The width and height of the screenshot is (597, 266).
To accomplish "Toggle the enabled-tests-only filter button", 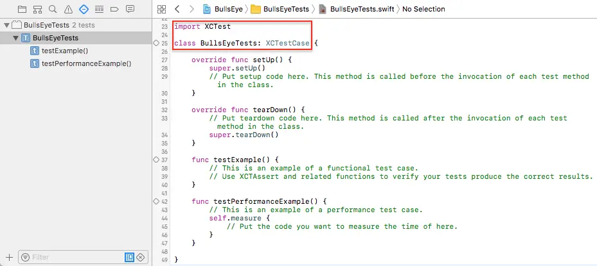I will (129, 257).
